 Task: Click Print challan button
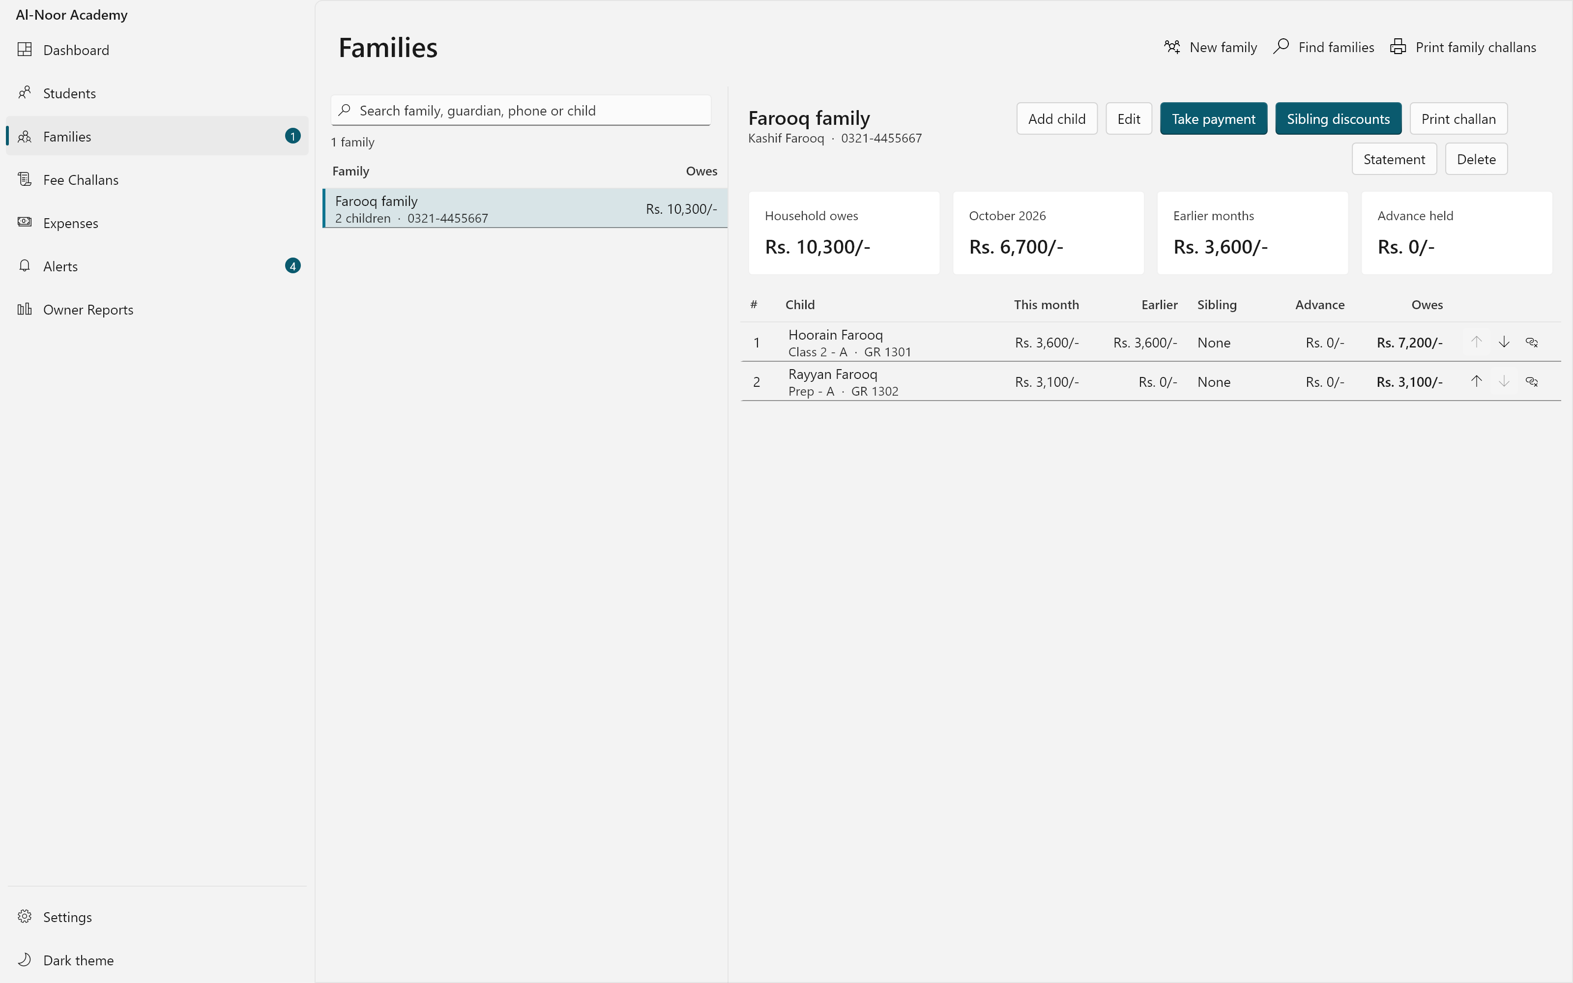(x=1458, y=119)
